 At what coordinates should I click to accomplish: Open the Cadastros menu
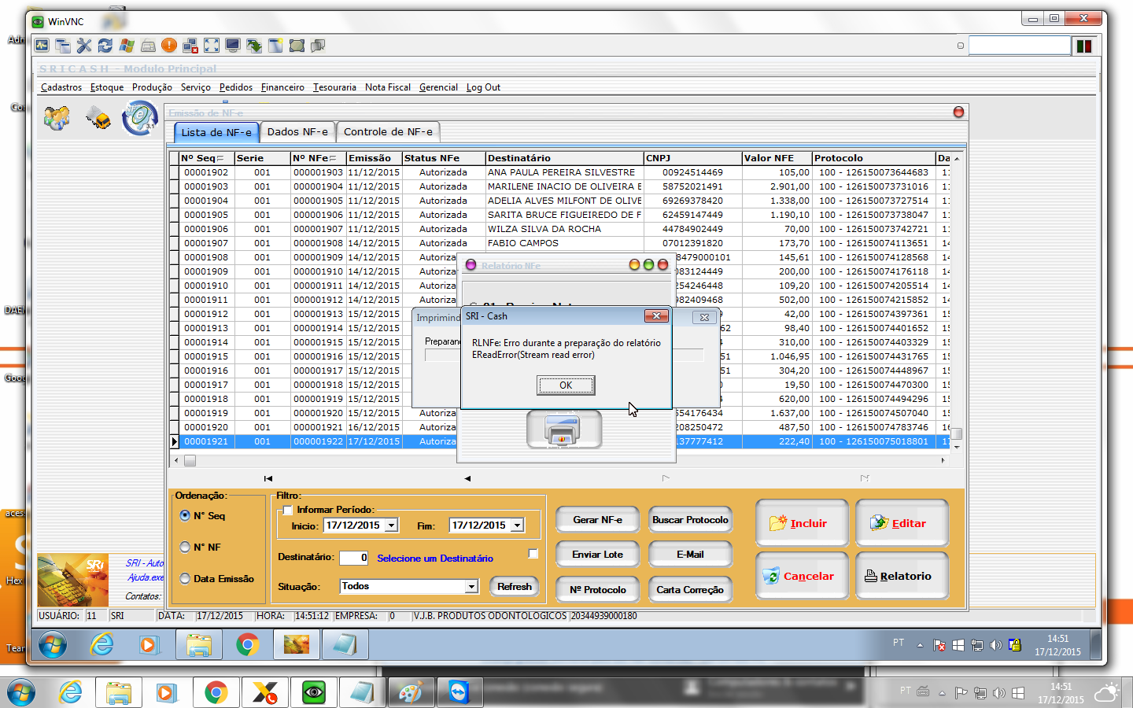point(61,87)
